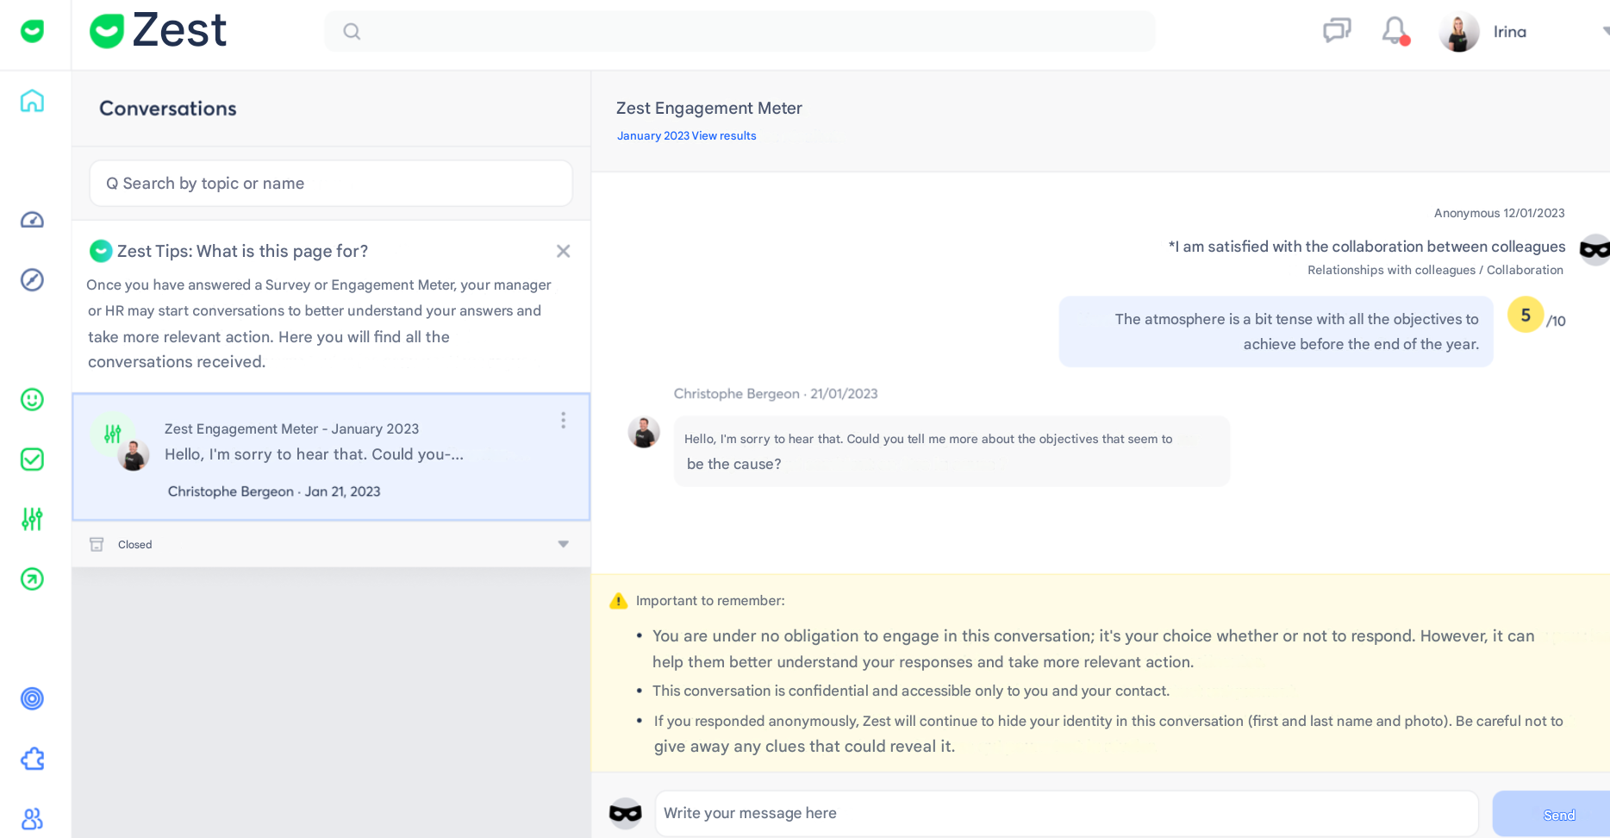
Task: Click the compass explore icon
Action: point(32,280)
